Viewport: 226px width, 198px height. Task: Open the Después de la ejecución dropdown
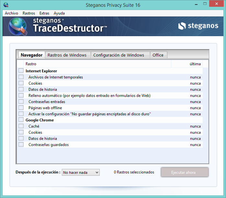click(x=81, y=172)
